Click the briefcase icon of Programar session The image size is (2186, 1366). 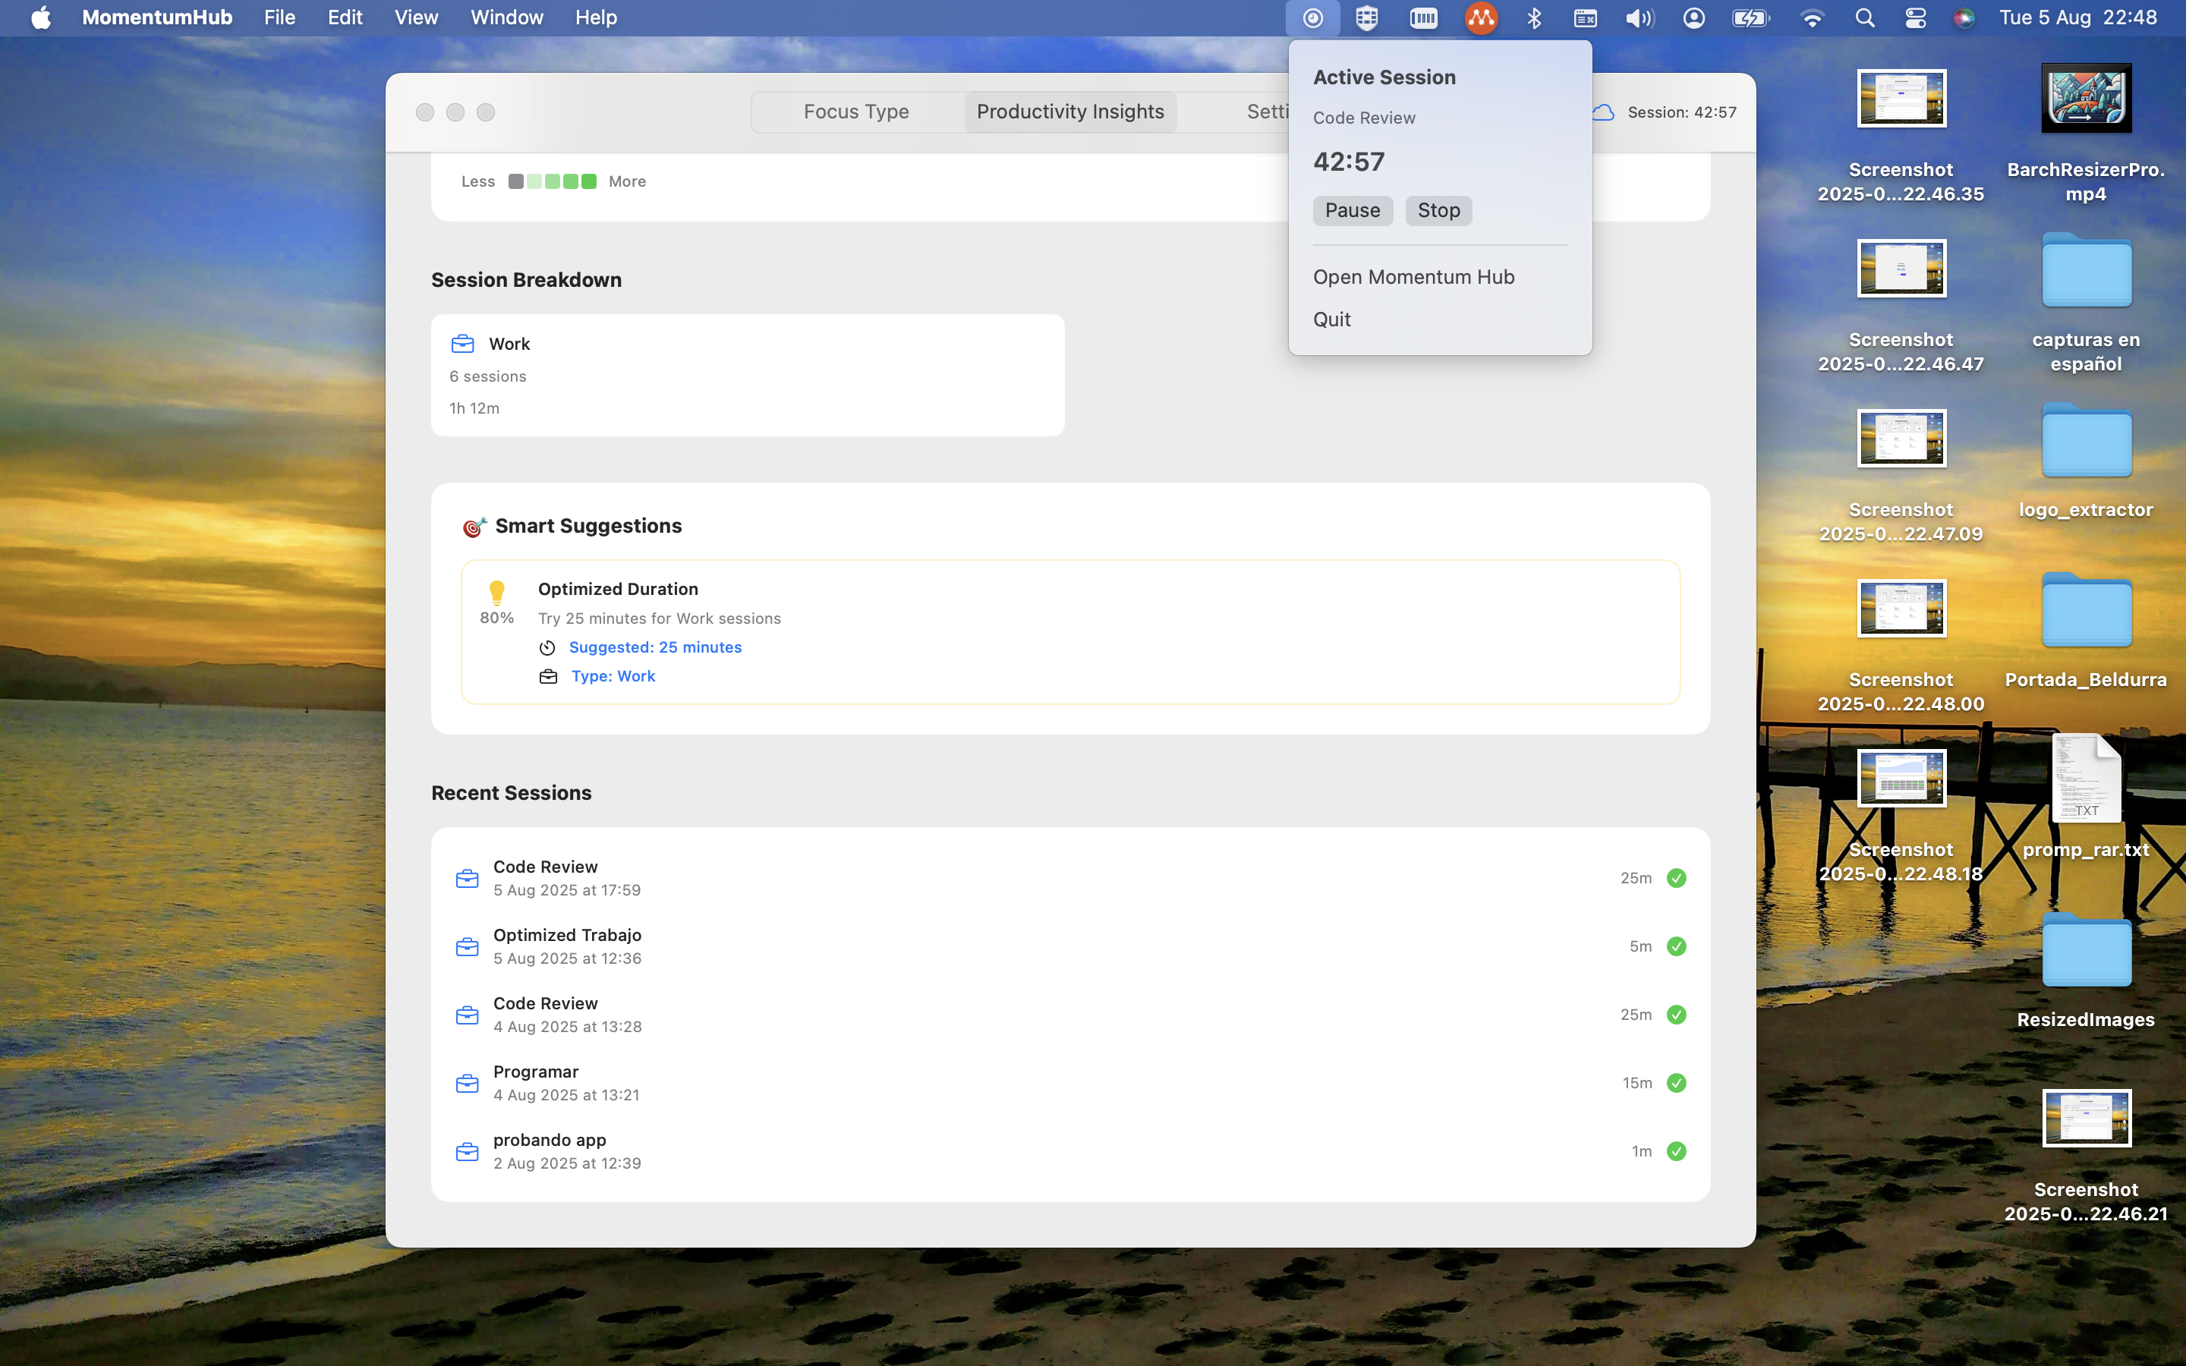pos(467,1083)
